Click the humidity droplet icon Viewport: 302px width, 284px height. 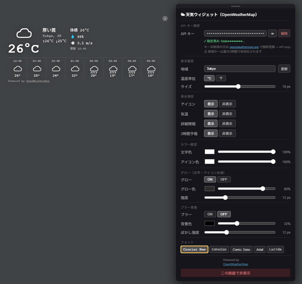click(73, 37)
